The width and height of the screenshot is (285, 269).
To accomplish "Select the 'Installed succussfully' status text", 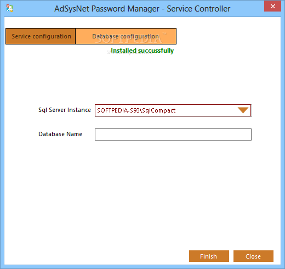I will (x=142, y=51).
